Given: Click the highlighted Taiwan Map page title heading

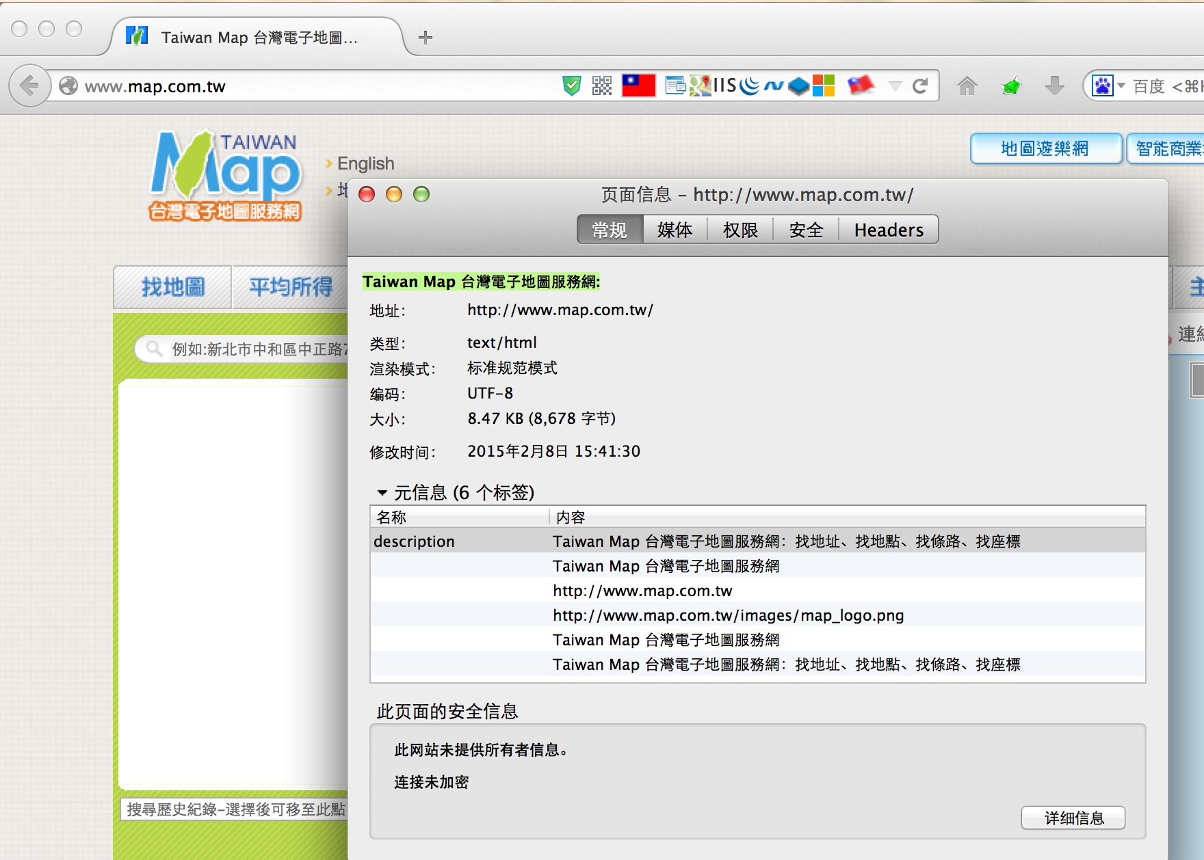Looking at the screenshot, I should point(482,282).
